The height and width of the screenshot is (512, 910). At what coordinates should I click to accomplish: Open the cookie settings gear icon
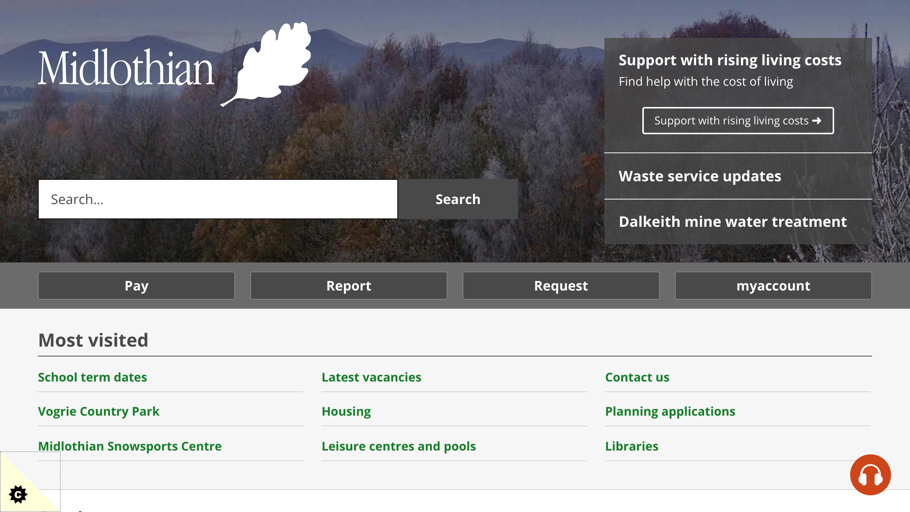[x=18, y=494]
